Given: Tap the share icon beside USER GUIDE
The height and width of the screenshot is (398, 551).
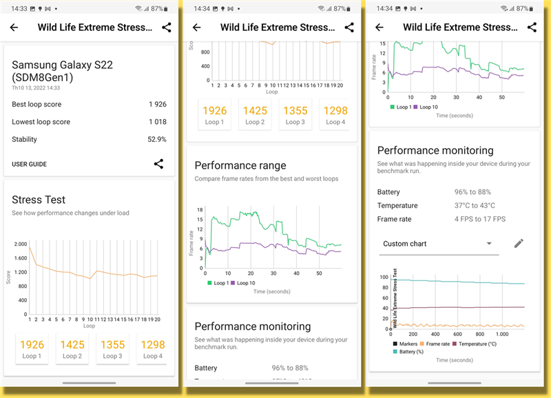Looking at the screenshot, I should coord(159,164).
